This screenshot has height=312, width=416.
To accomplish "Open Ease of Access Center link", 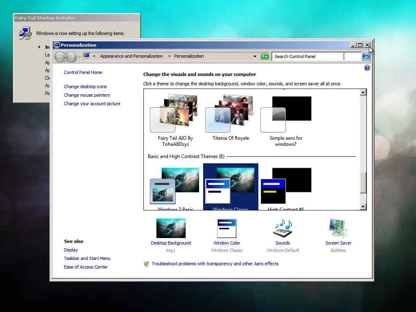I will point(86,267).
